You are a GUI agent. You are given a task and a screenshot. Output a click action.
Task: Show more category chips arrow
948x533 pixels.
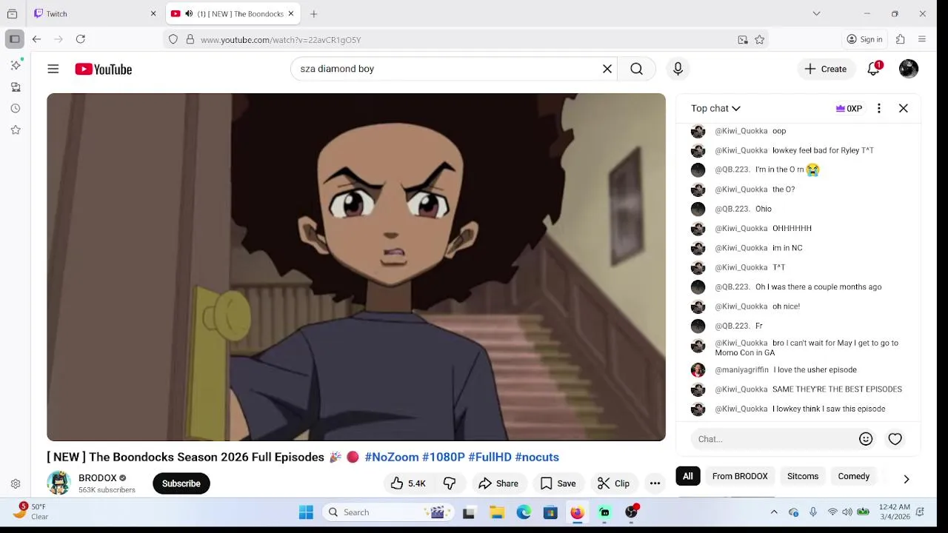[907, 479]
